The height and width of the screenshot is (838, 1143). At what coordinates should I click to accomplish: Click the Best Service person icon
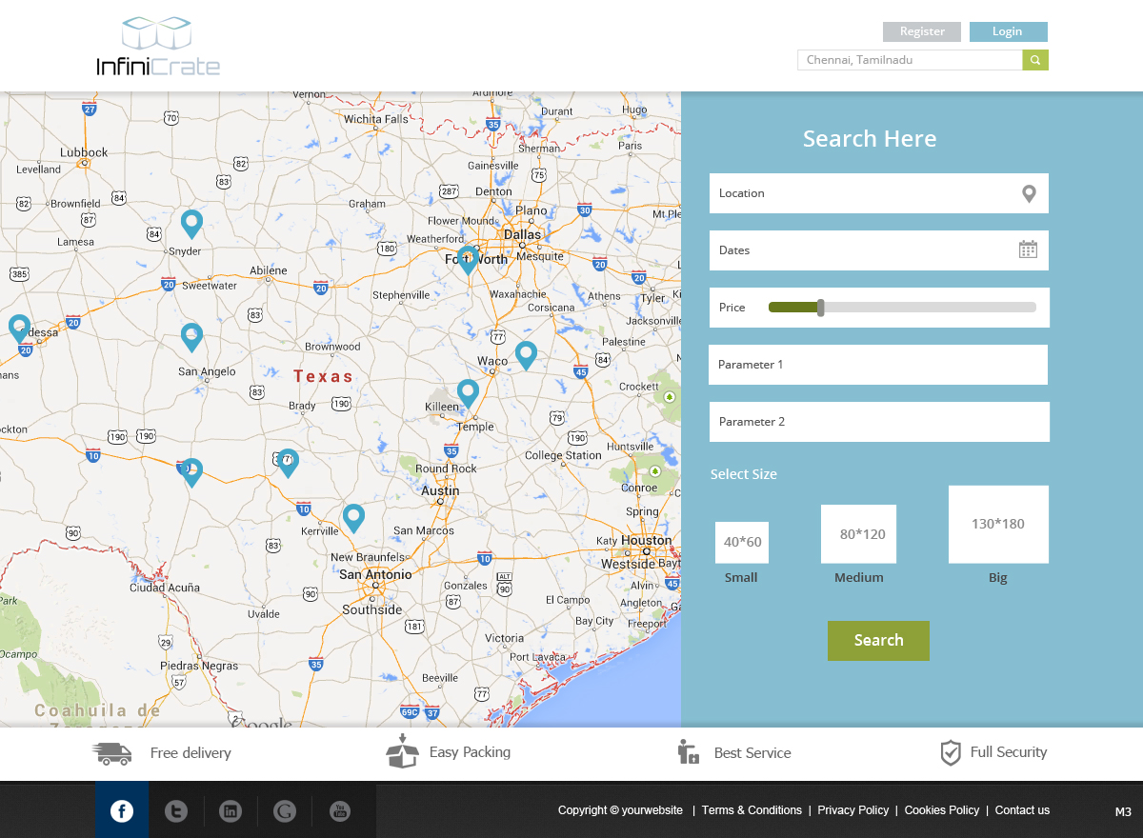(x=688, y=751)
